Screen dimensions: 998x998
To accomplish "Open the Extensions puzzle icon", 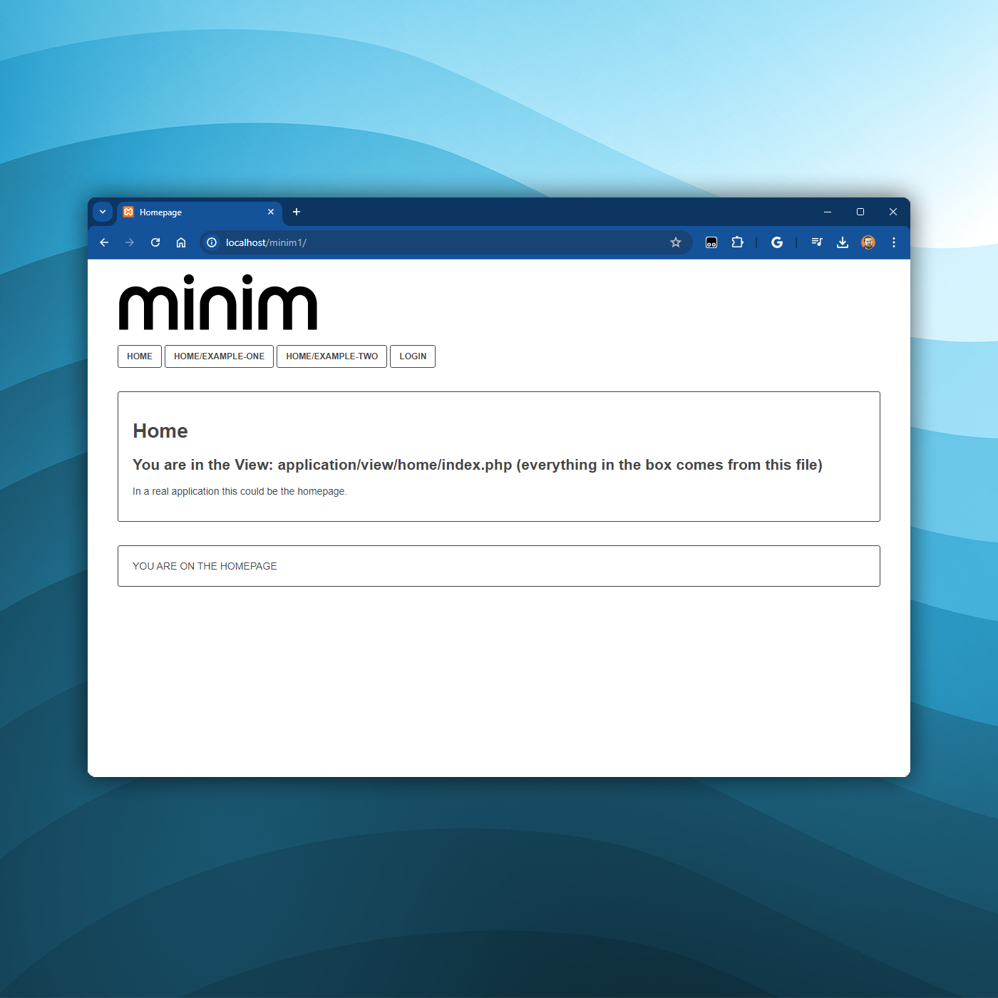I will point(737,242).
